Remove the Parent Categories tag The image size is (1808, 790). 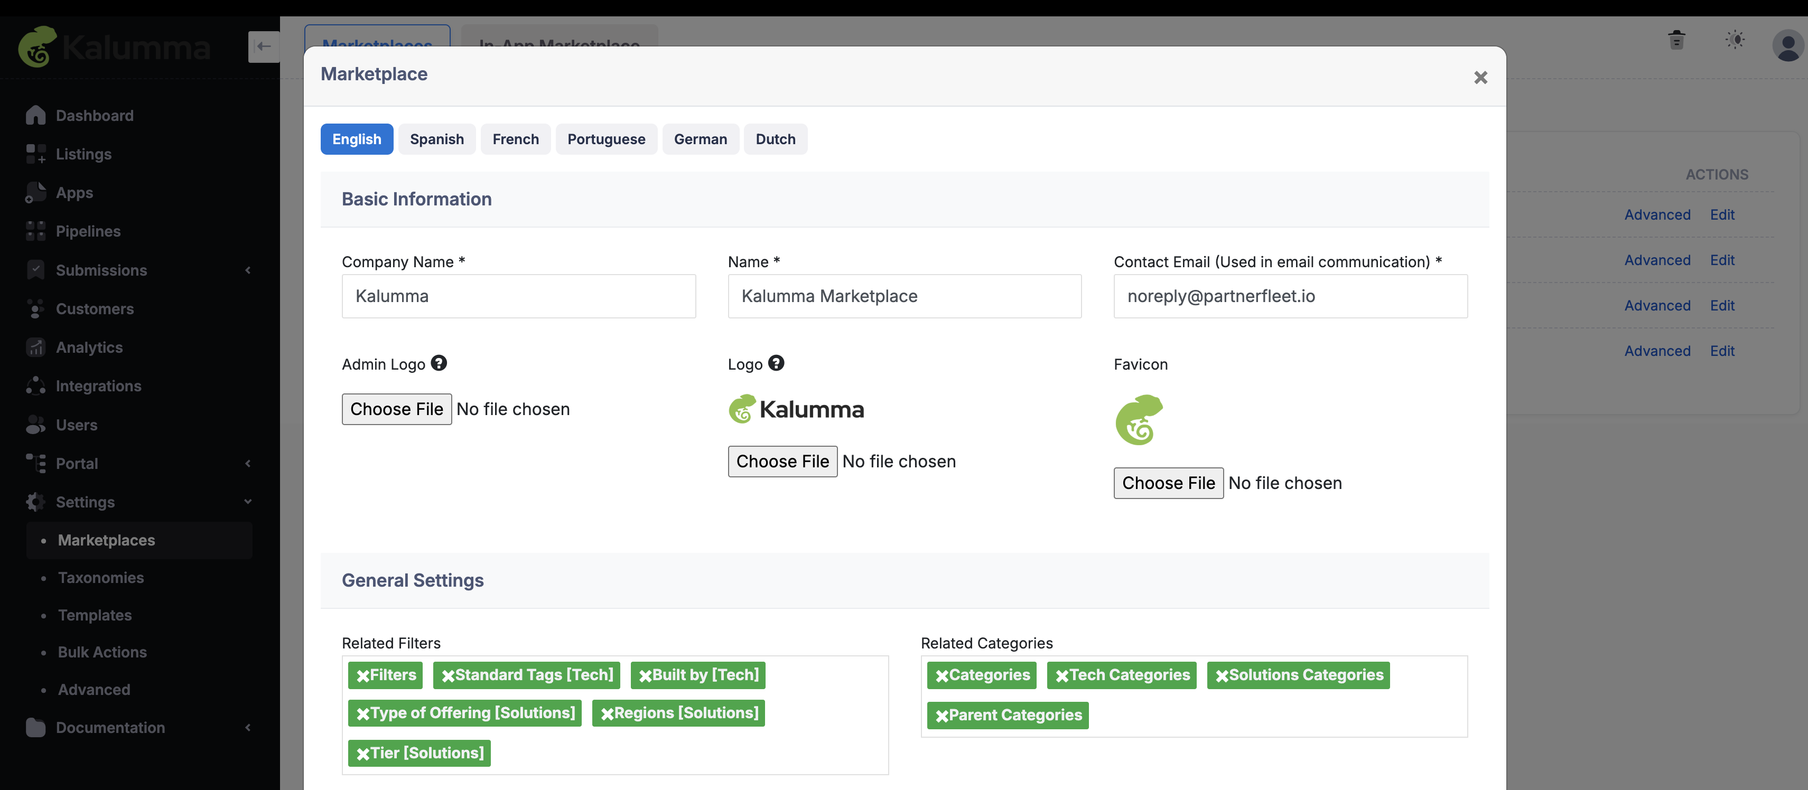point(942,716)
